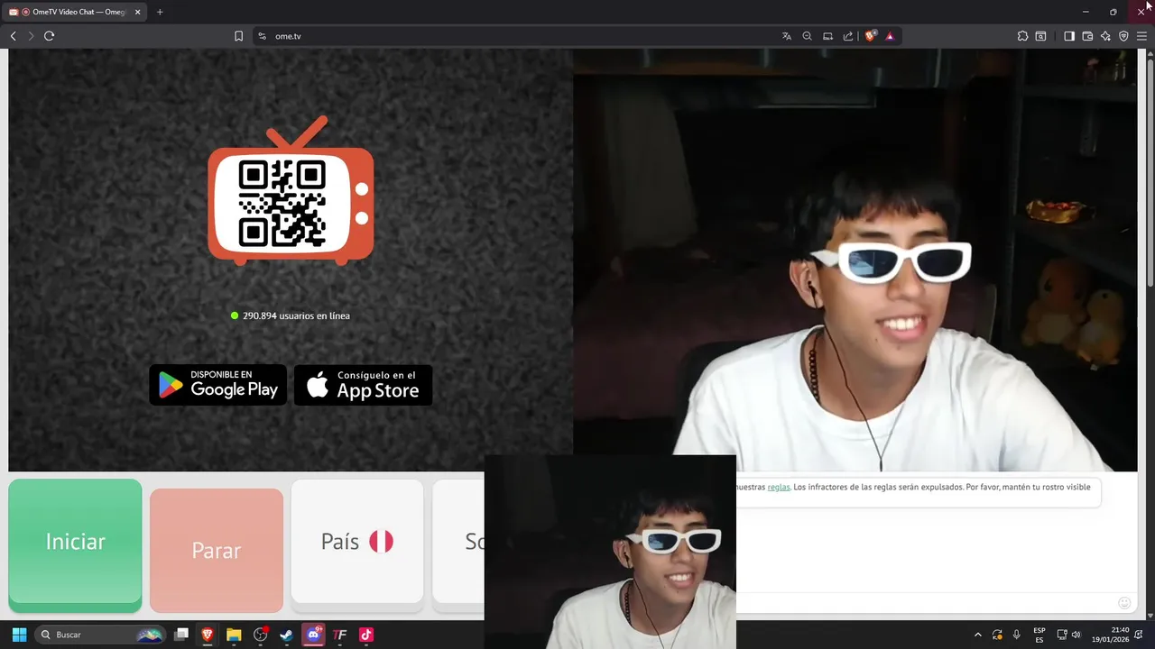Open the Windows Start menu

[19, 635]
